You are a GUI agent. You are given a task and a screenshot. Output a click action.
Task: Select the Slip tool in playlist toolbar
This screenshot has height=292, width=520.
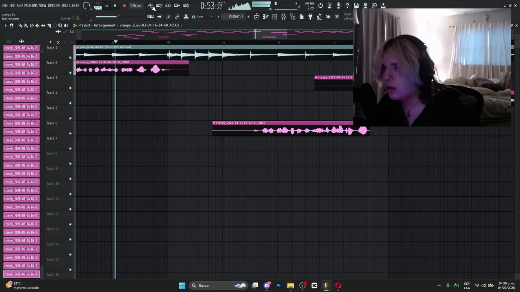click(x=43, y=26)
